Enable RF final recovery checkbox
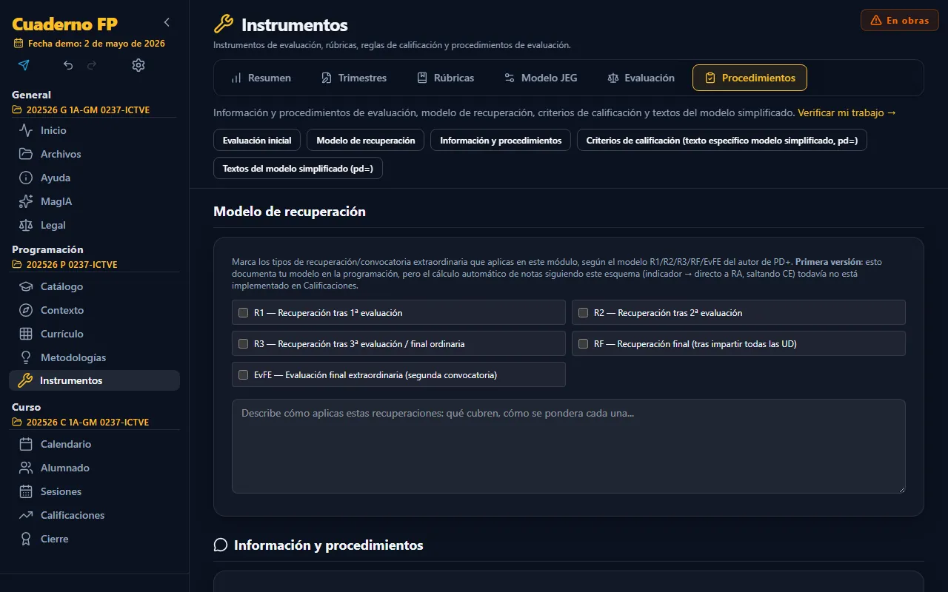Screen dimensions: 948x592 (583, 344)
